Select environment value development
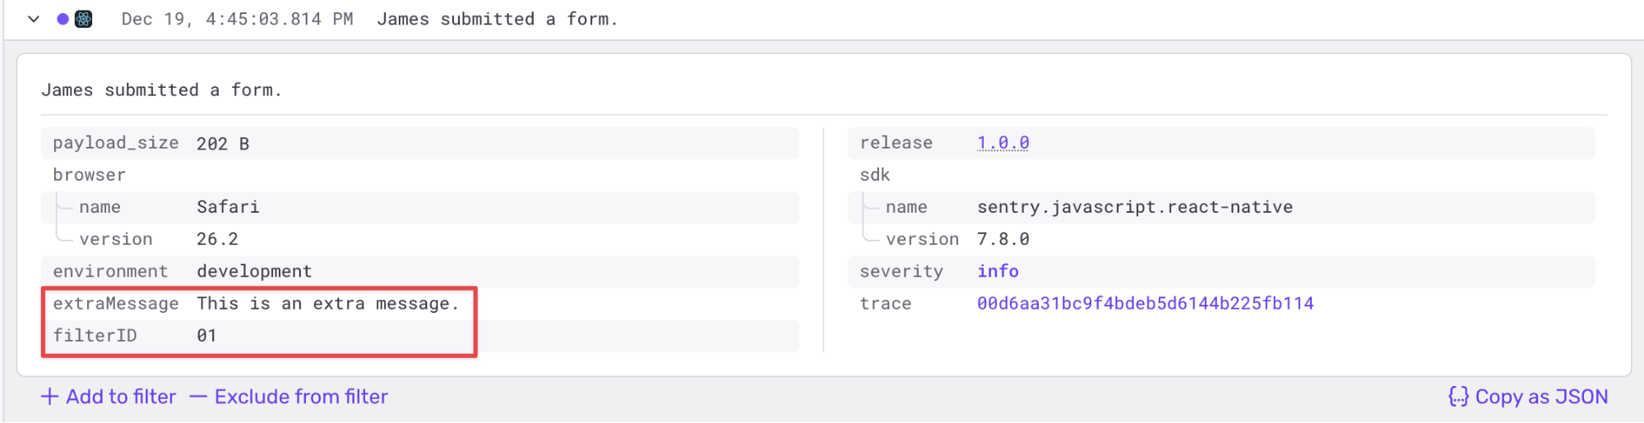Screen dimensions: 1644x423 pyautogui.click(x=254, y=272)
